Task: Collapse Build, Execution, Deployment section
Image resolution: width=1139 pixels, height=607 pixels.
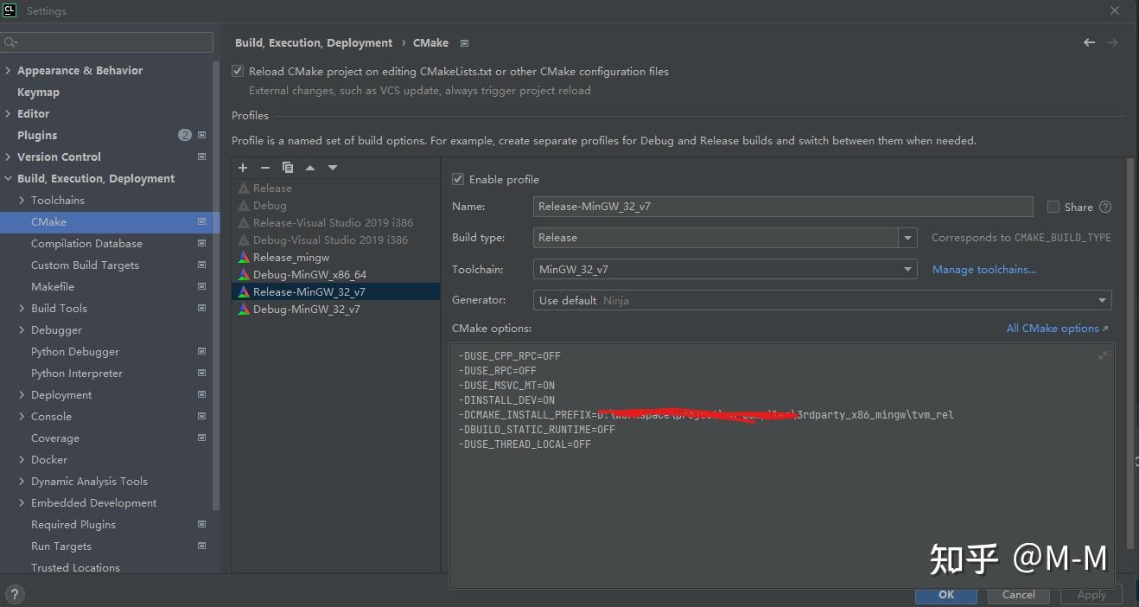Action: tap(8, 178)
